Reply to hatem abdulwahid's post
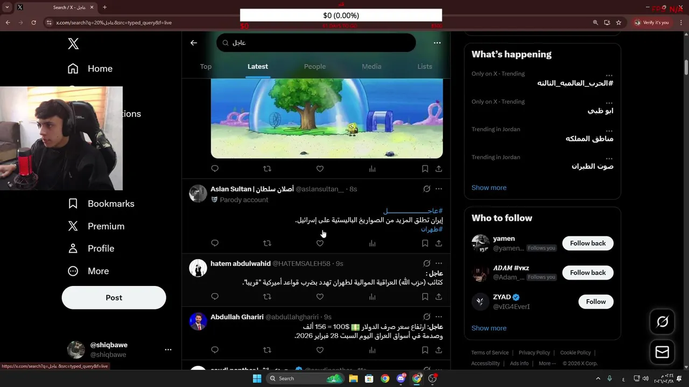 tap(215, 297)
